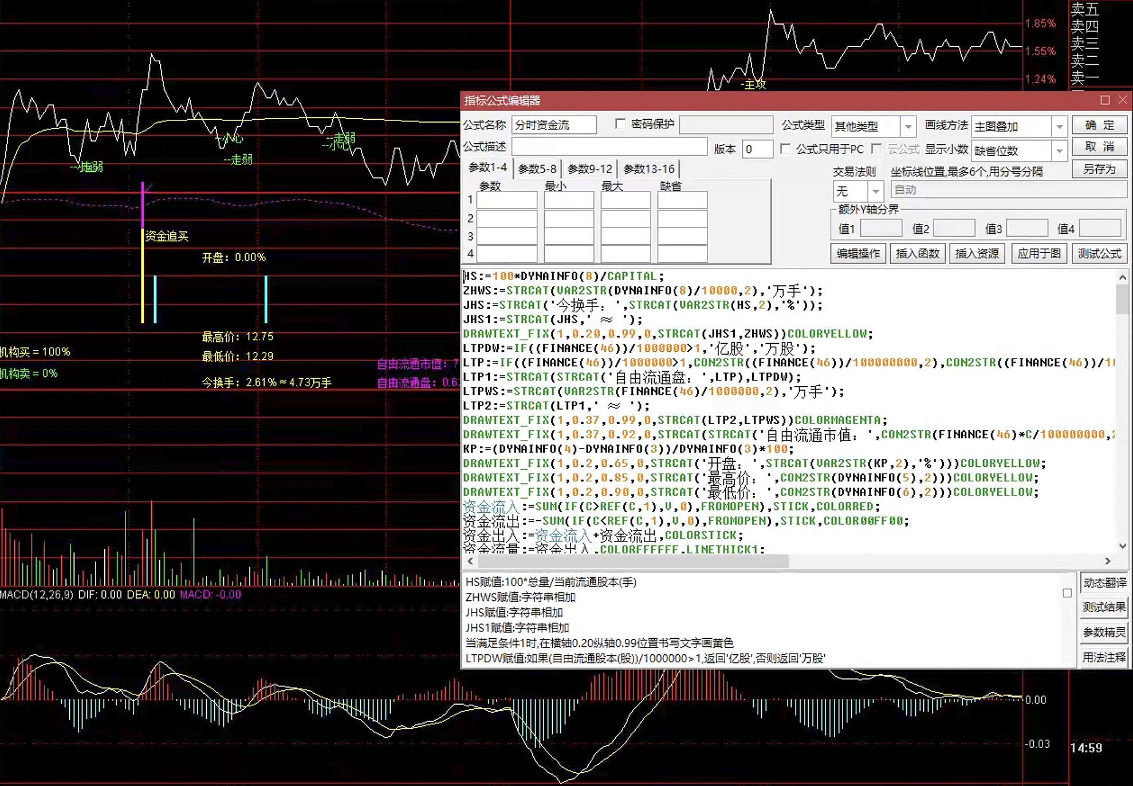This screenshot has width=1133, height=786.
Task: Run the 测试公式 button
Action: [x=1099, y=253]
